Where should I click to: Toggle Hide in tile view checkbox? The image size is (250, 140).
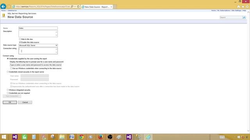click(20, 39)
